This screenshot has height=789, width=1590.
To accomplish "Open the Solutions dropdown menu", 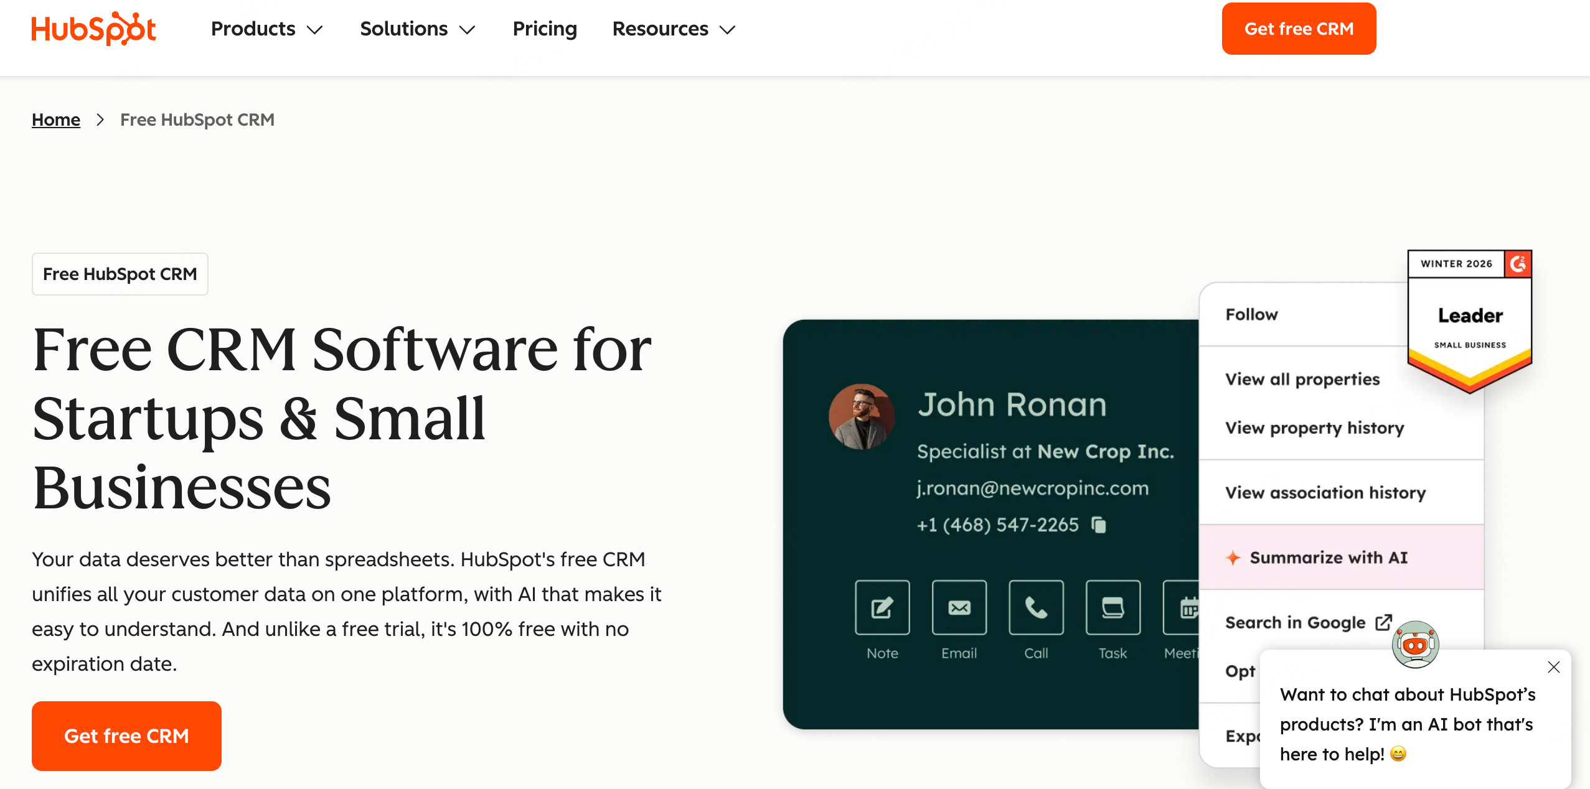I will pos(417,29).
